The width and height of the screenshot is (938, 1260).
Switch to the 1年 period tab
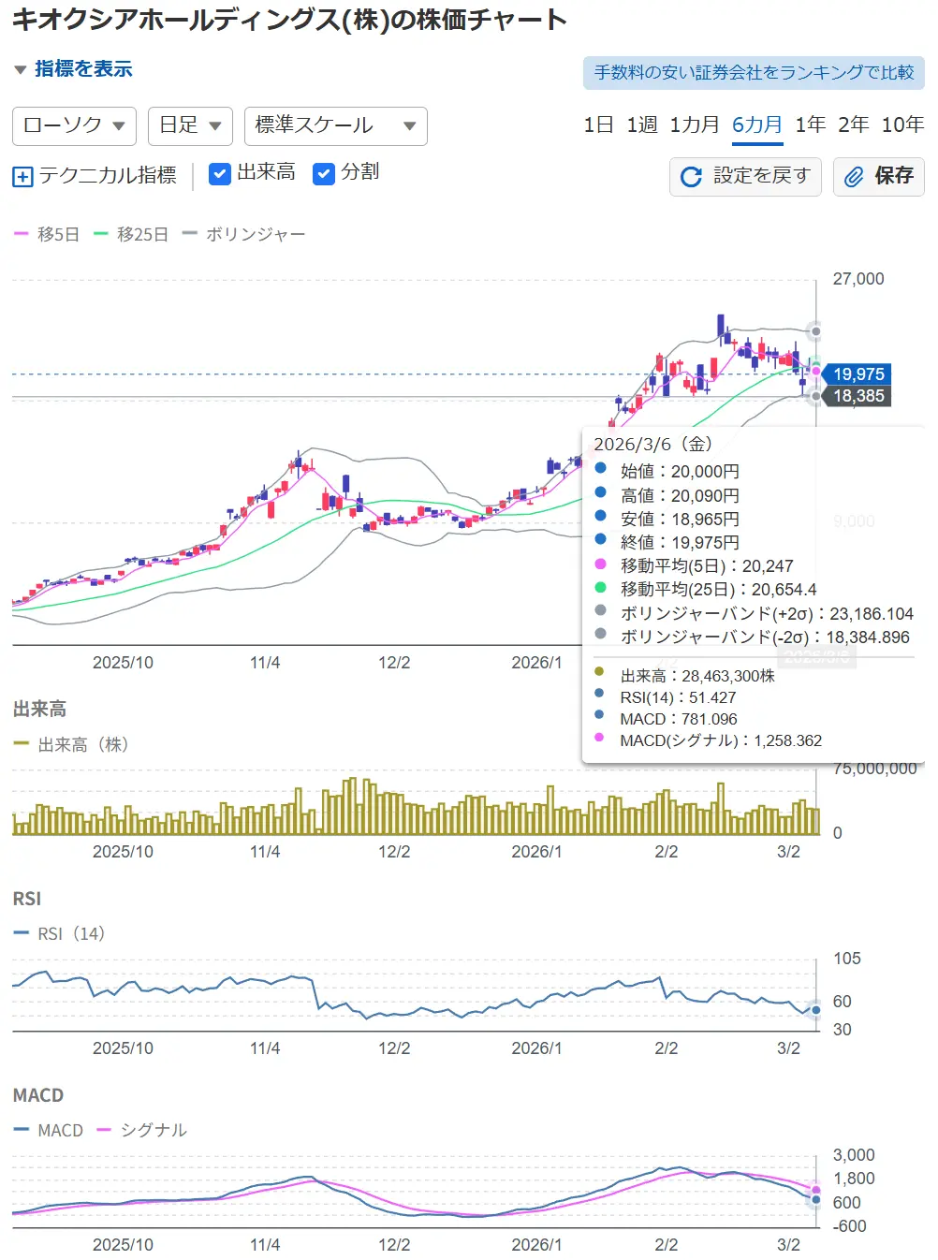click(x=810, y=125)
